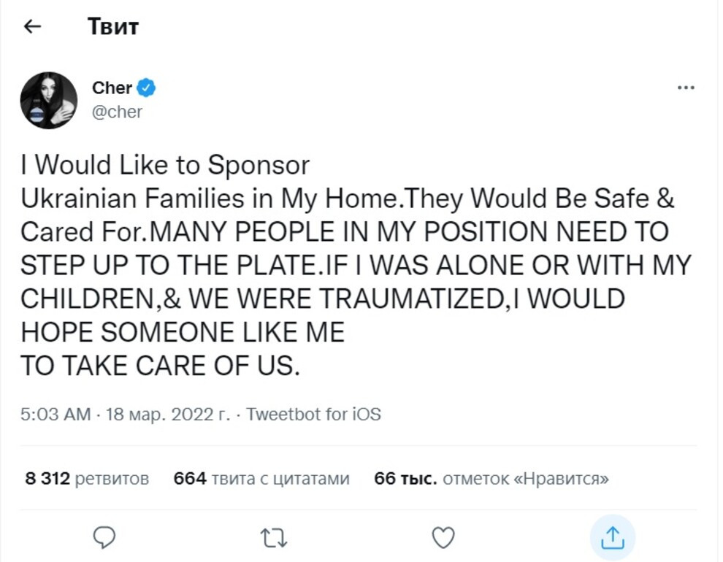Show the 664 твита с цитатами

coord(261,479)
